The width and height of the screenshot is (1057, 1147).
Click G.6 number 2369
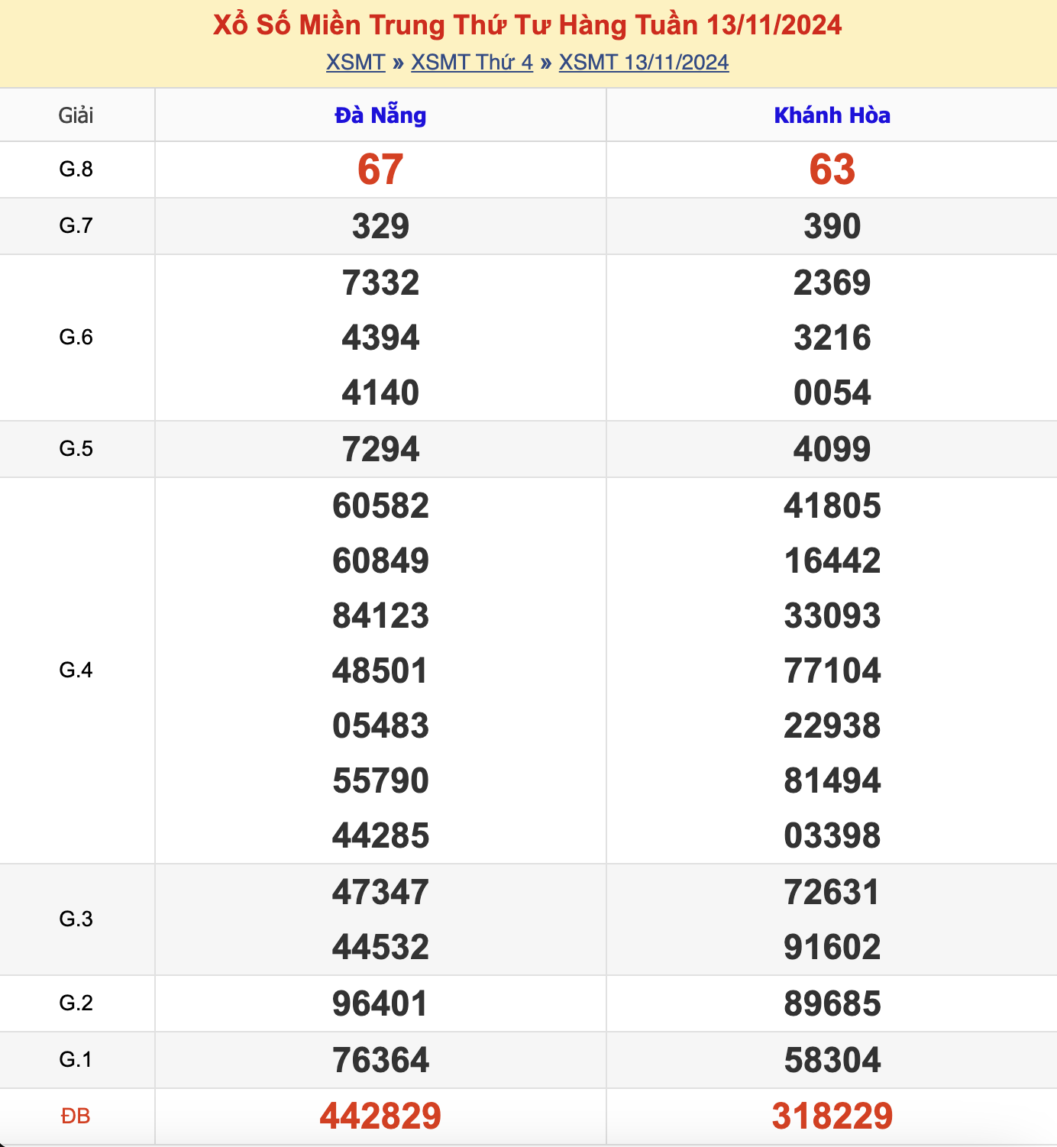pyautogui.click(x=832, y=283)
